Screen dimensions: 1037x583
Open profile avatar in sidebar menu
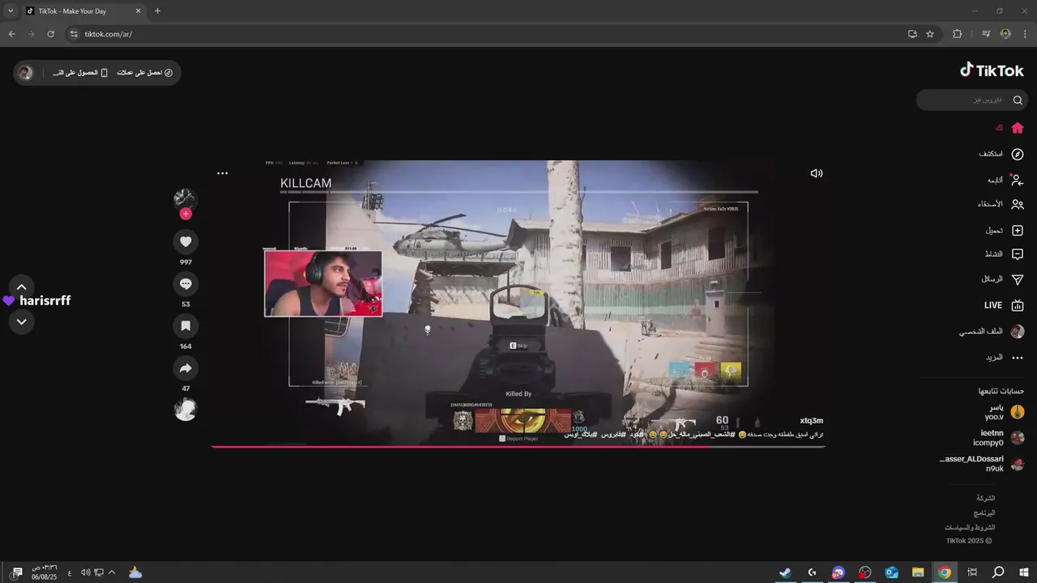[1018, 331]
